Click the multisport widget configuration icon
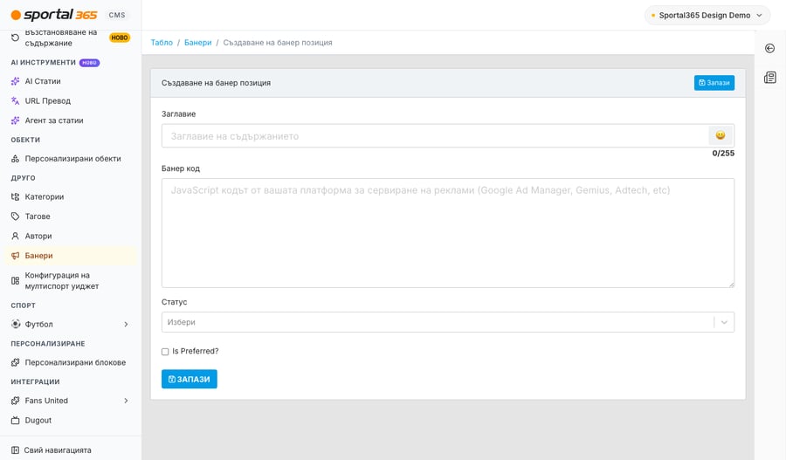The height and width of the screenshot is (460, 786). pyautogui.click(x=15, y=280)
